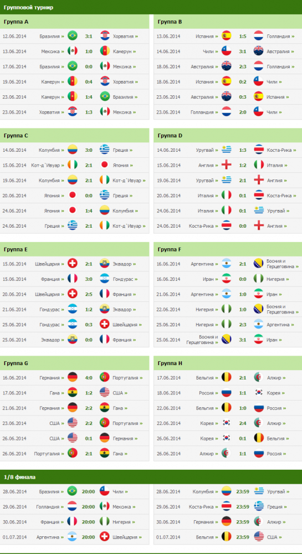Select the 1/8 финала section header
This screenshot has height=554, width=302.
(x=151, y=477)
